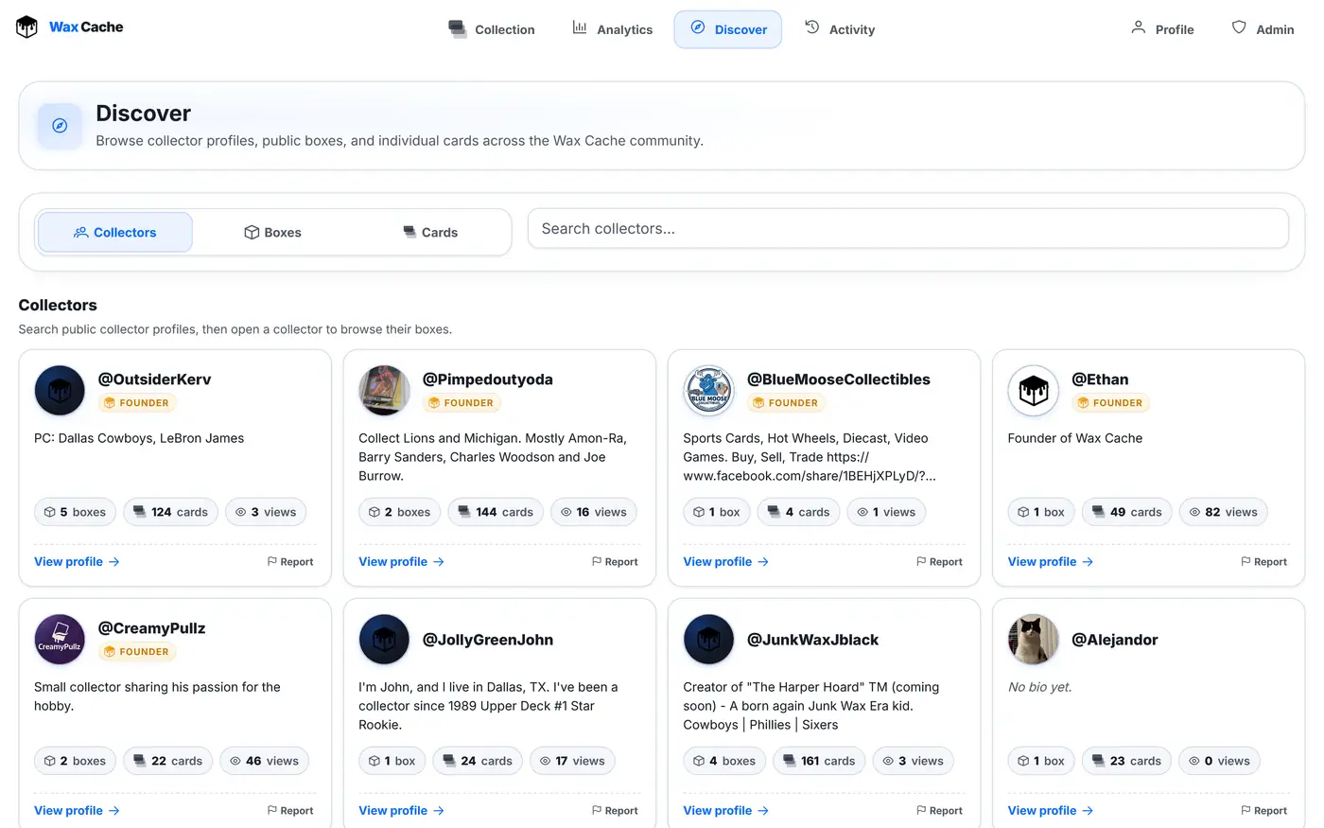
Task: Click the Wax Cache logo icon
Action: coord(26,27)
